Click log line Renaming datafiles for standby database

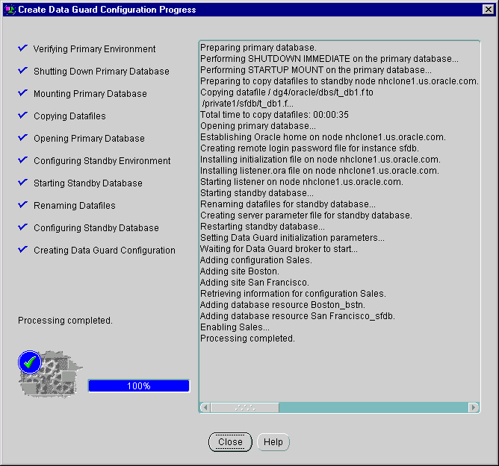(x=288, y=204)
